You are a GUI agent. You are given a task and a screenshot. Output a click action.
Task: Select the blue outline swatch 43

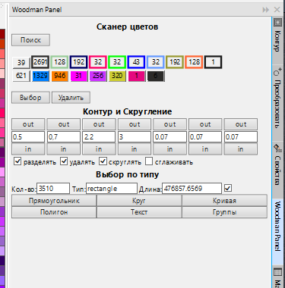[136, 62]
